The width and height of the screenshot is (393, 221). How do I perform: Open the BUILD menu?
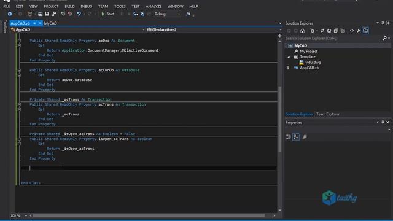pos(69,6)
